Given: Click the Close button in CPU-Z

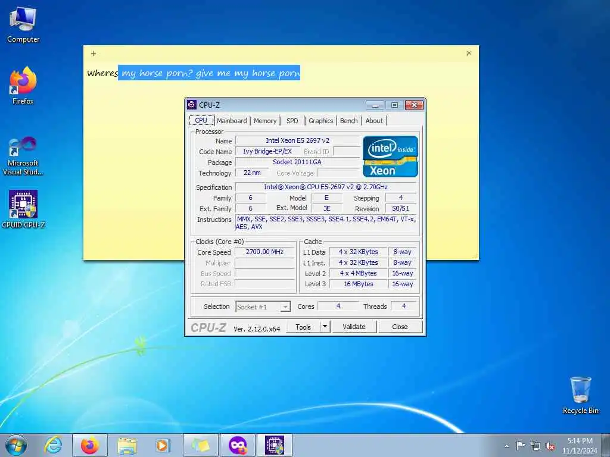Looking at the screenshot, I should [x=400, y=327].
